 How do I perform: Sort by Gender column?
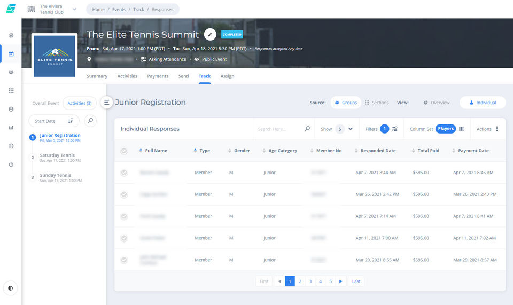[x=239, y=151]
